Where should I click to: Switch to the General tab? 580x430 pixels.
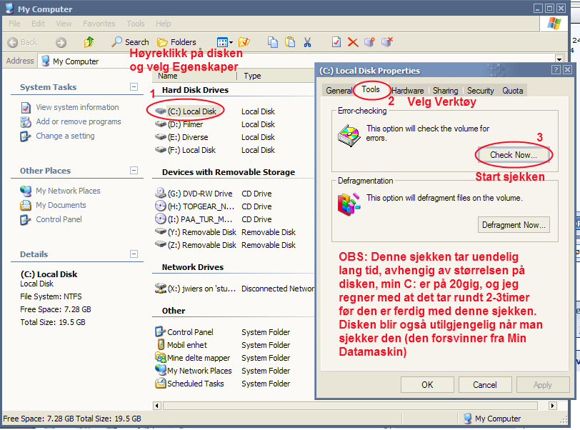click(339, 91)
